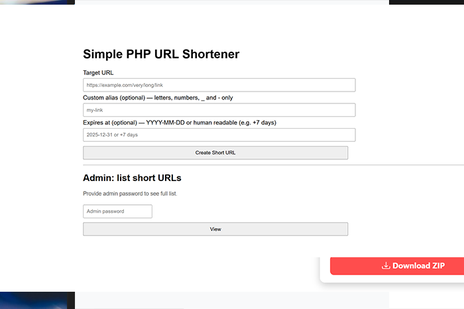Submit with the Create Short URL button
Image resolution: width=464 pixels, height=309 pixels.
pyautogui.click(x=215, y=153)
